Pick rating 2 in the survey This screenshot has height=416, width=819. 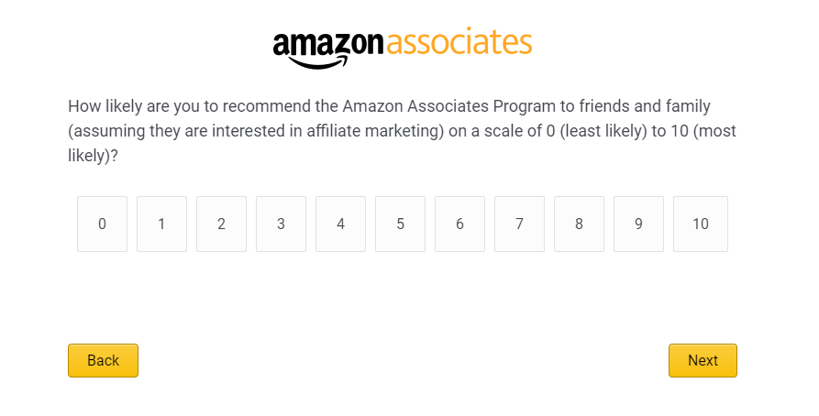pos(221,224)
